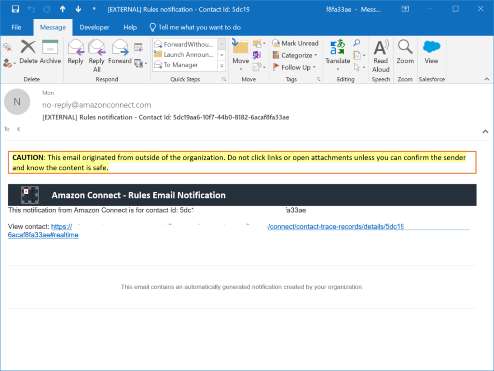Screen dimensions: 494x371
Task: Click sender address no-reply@amazonconnect.com
Action: 96,105
